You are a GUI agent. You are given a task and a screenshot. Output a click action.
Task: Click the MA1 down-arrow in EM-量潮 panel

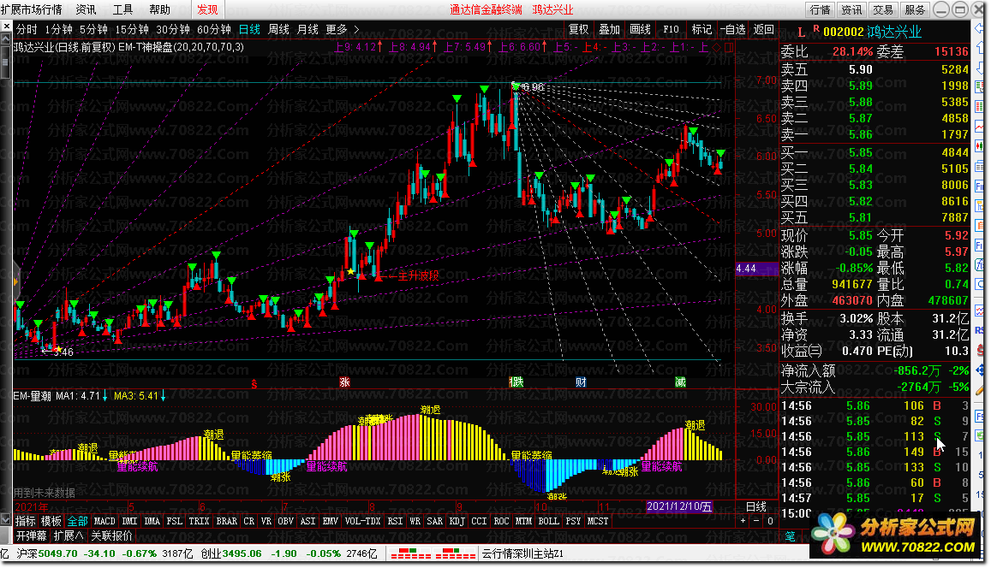point(104,396)
